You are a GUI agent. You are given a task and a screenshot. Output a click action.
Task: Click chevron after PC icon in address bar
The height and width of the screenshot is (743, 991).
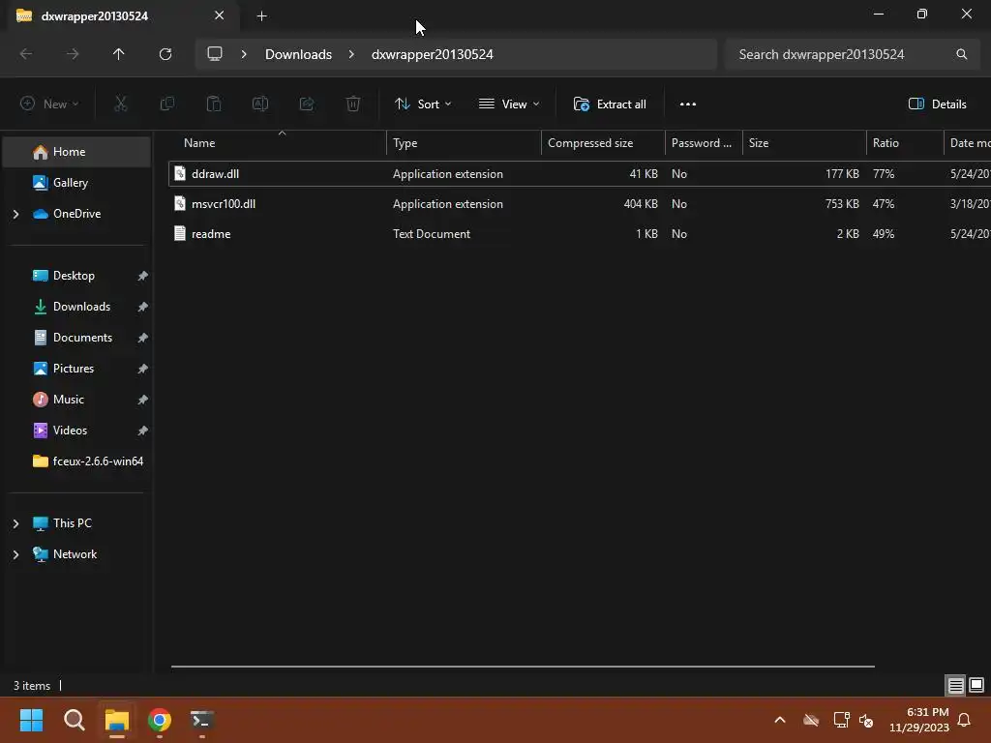pyautogui.click(x=244, y=54)
